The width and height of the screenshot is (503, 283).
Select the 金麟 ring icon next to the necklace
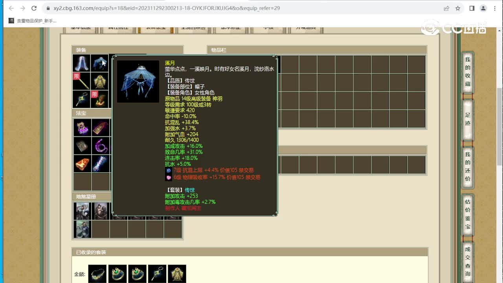tap(117, 274)
